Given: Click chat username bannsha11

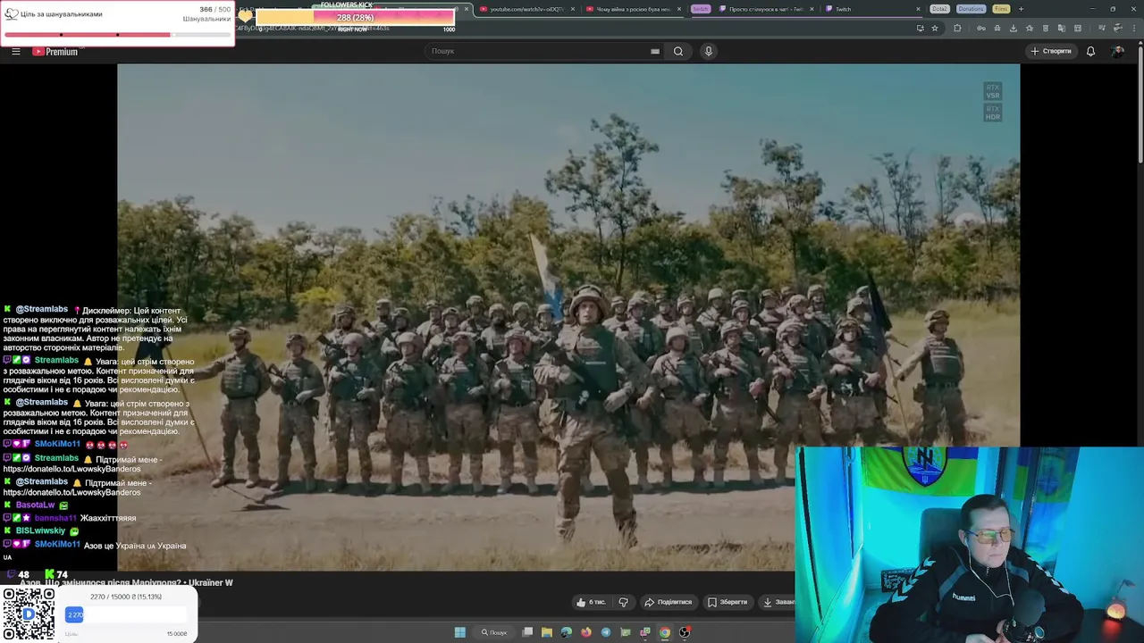Looking at the screenshot, I should (x=55, y=518).
